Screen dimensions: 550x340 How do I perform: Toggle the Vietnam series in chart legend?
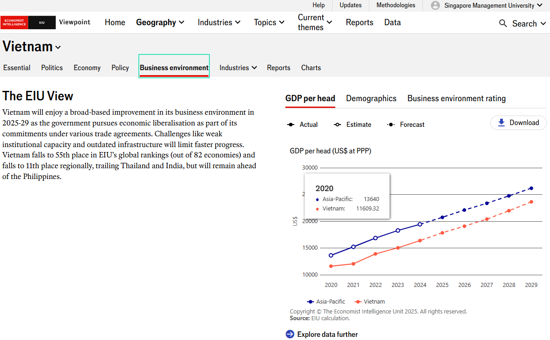pyautogui.click(x=369, y=302)
